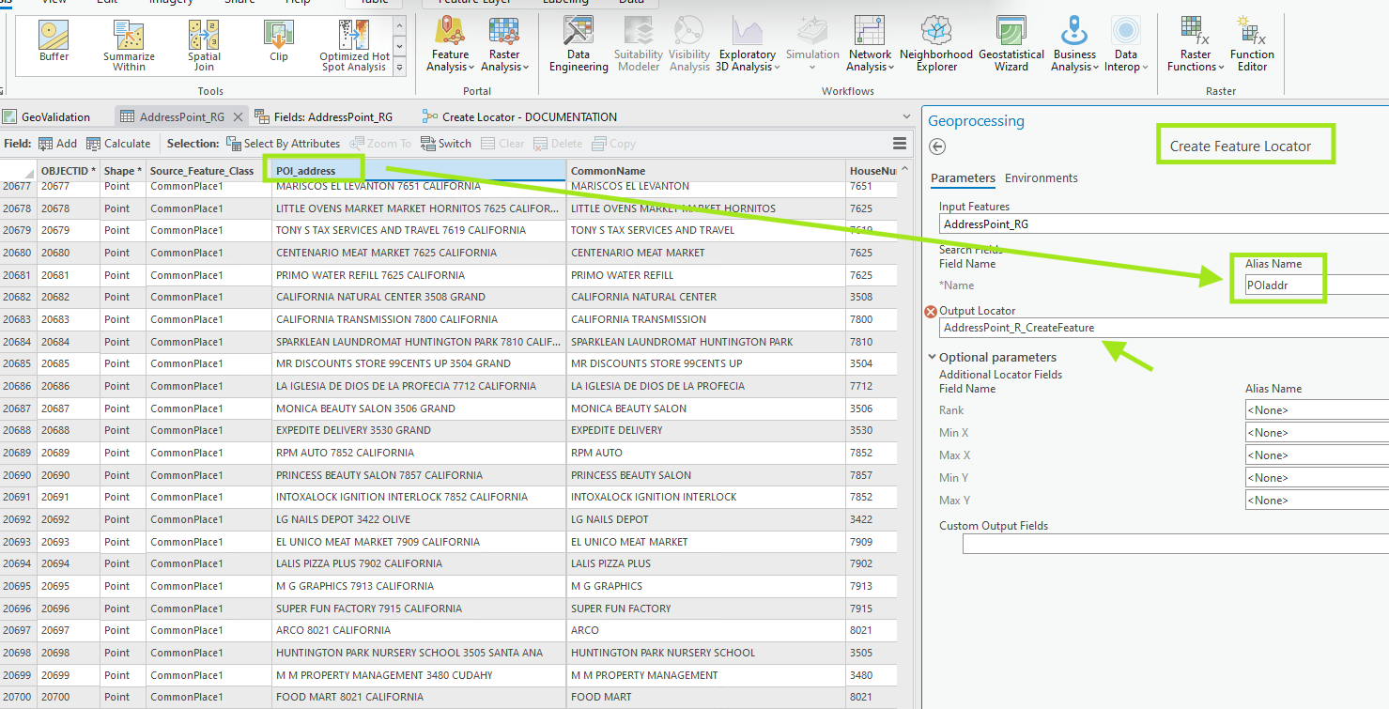The image size is (1389, 709).
Task: Open Raster Analysis menu
Action: pos(505,44)
